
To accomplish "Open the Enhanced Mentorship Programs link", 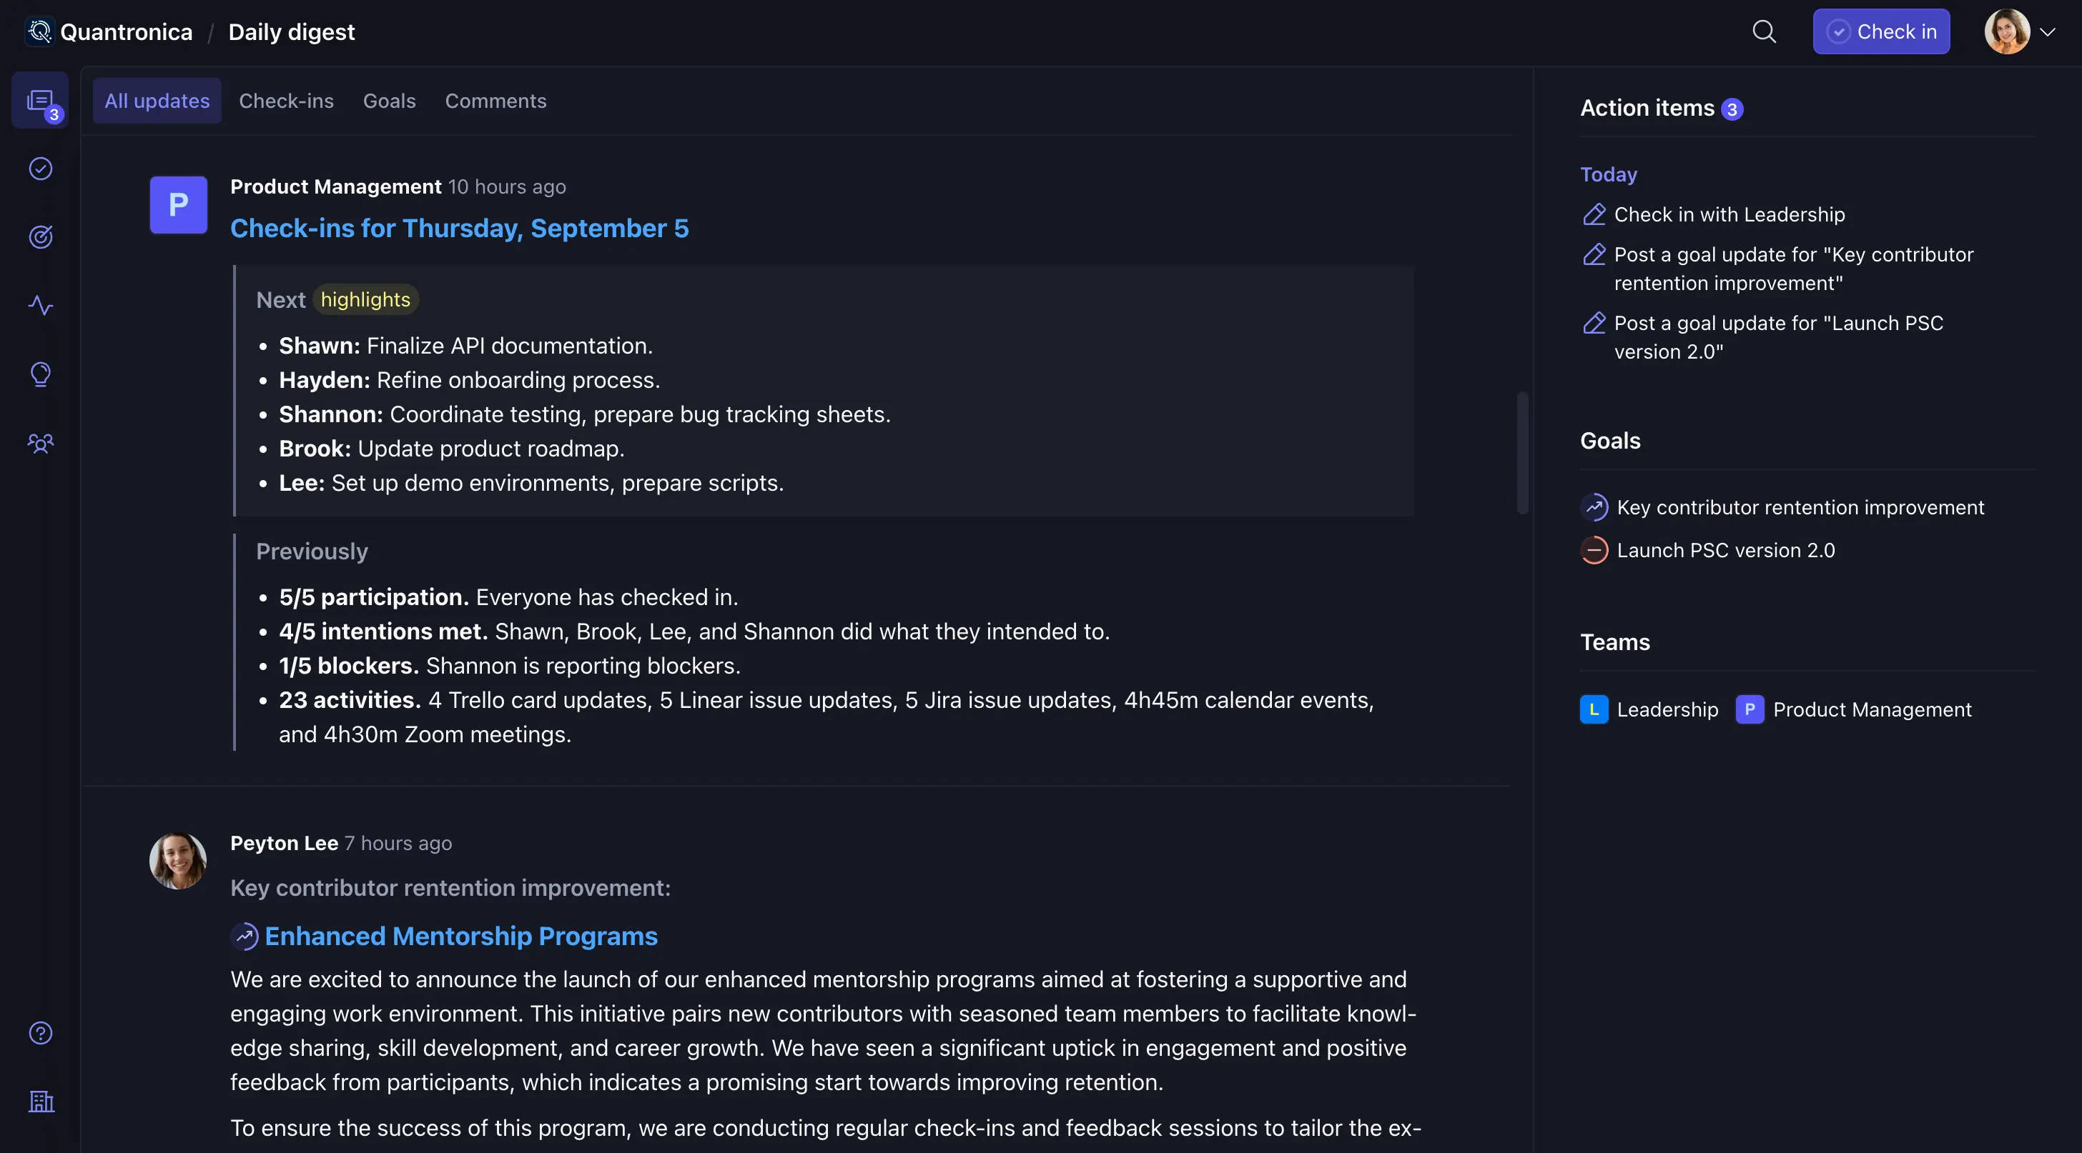I will click(x=460, y=936).
